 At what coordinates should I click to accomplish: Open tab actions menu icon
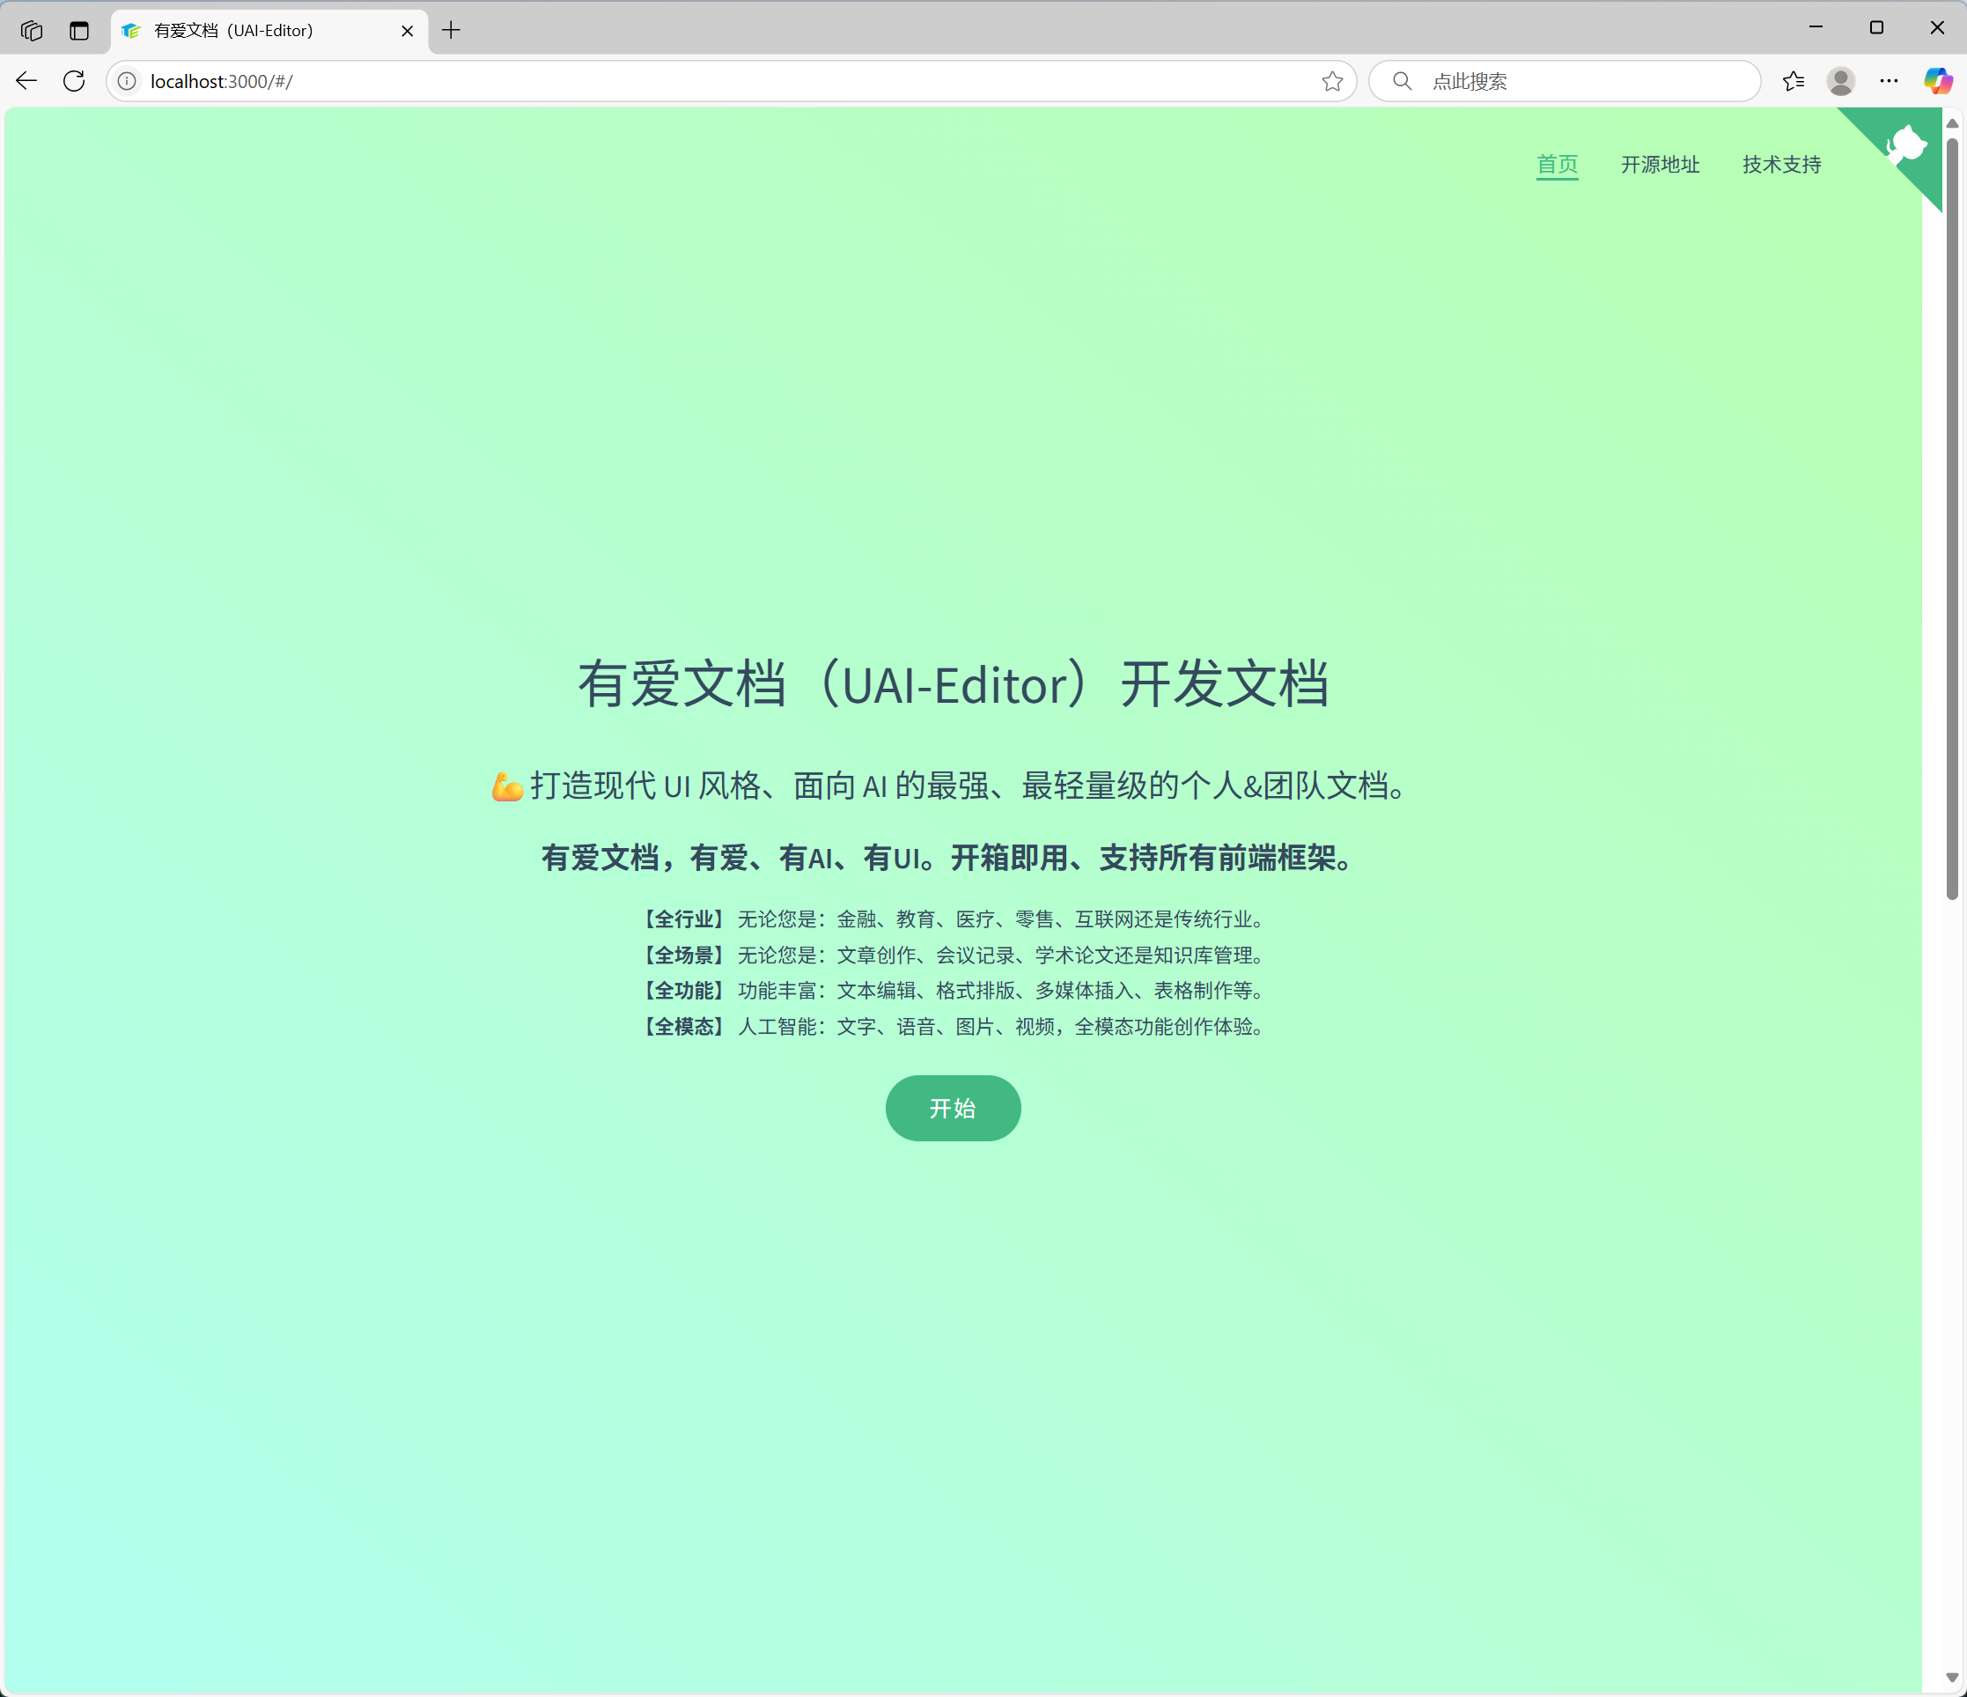(78, 31)
